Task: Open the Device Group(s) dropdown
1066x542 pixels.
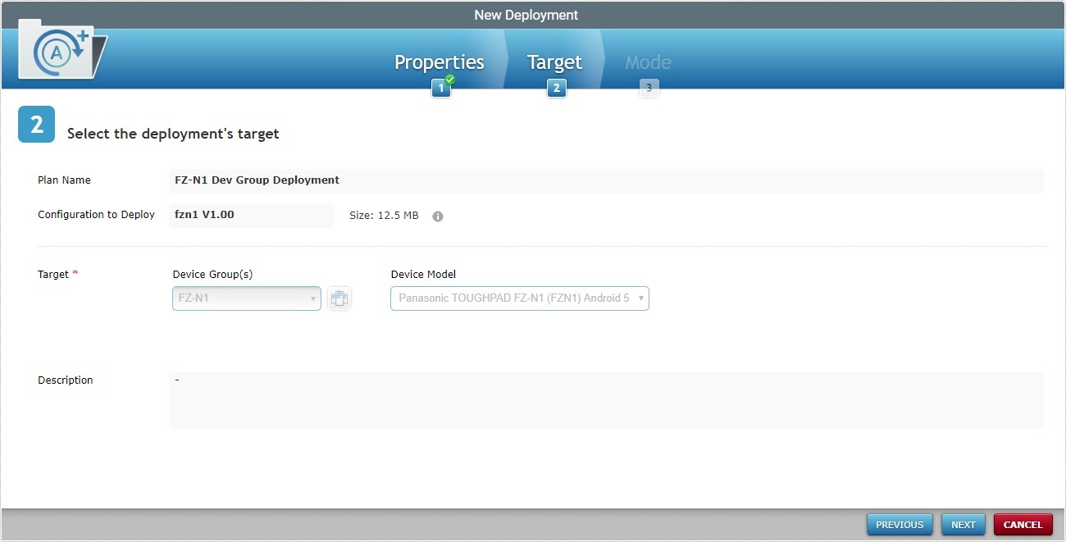Action: point(246,298)
